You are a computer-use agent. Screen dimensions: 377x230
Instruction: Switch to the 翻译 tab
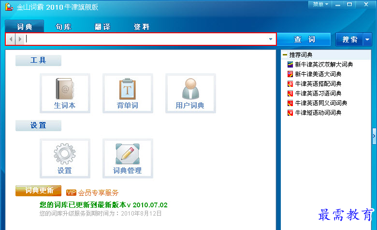coord(102,27)
